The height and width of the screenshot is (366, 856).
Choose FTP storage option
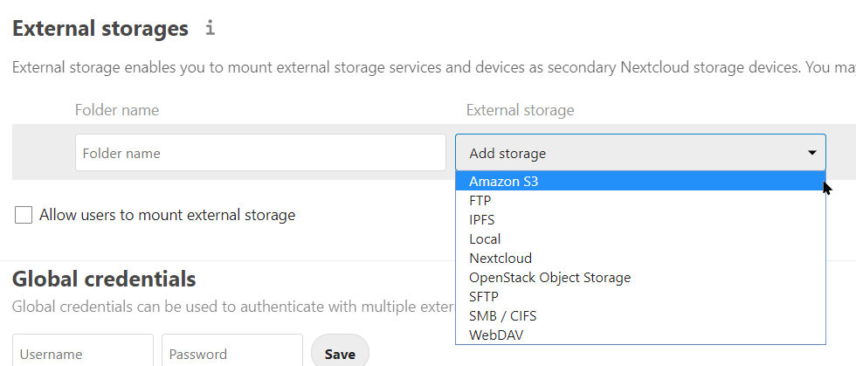pyautogui.click(x=480, y=201)
